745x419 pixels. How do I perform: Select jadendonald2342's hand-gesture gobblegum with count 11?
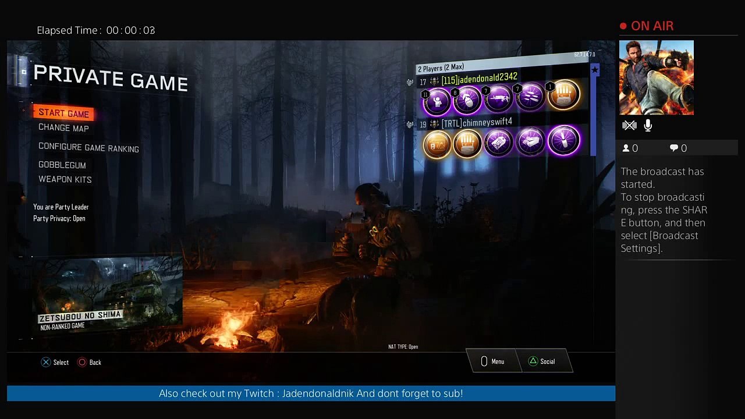tap(437, 101)
